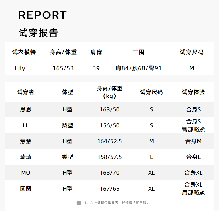The height and width of the screenshot is (211, 219).
Task: Click the 合身M experience cell
Action: point(193,141)
